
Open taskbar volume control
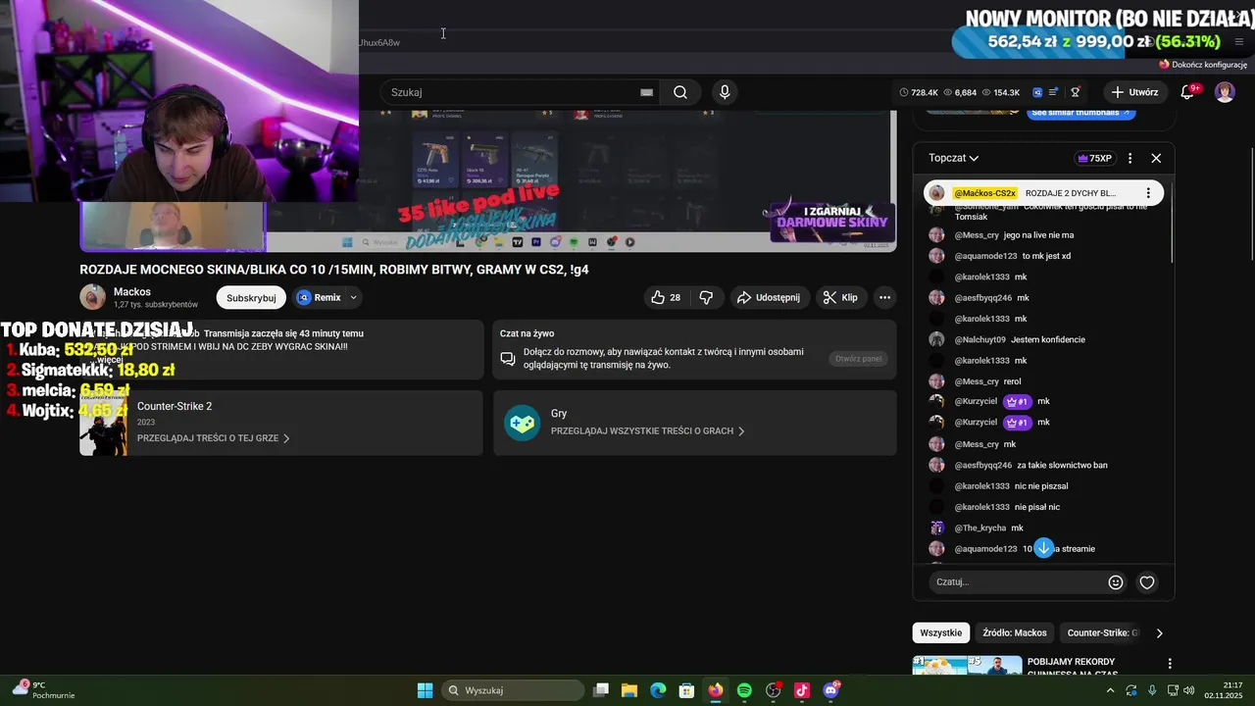(1188, 690)
